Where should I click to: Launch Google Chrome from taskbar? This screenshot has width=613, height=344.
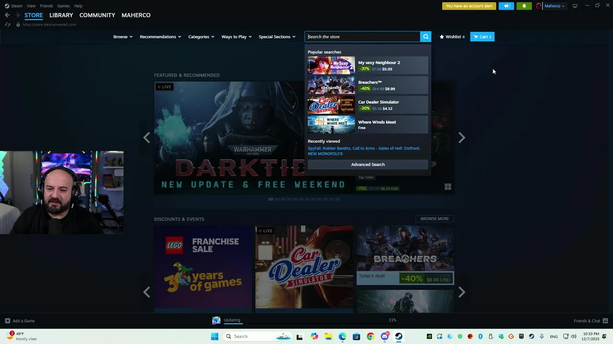370,336
